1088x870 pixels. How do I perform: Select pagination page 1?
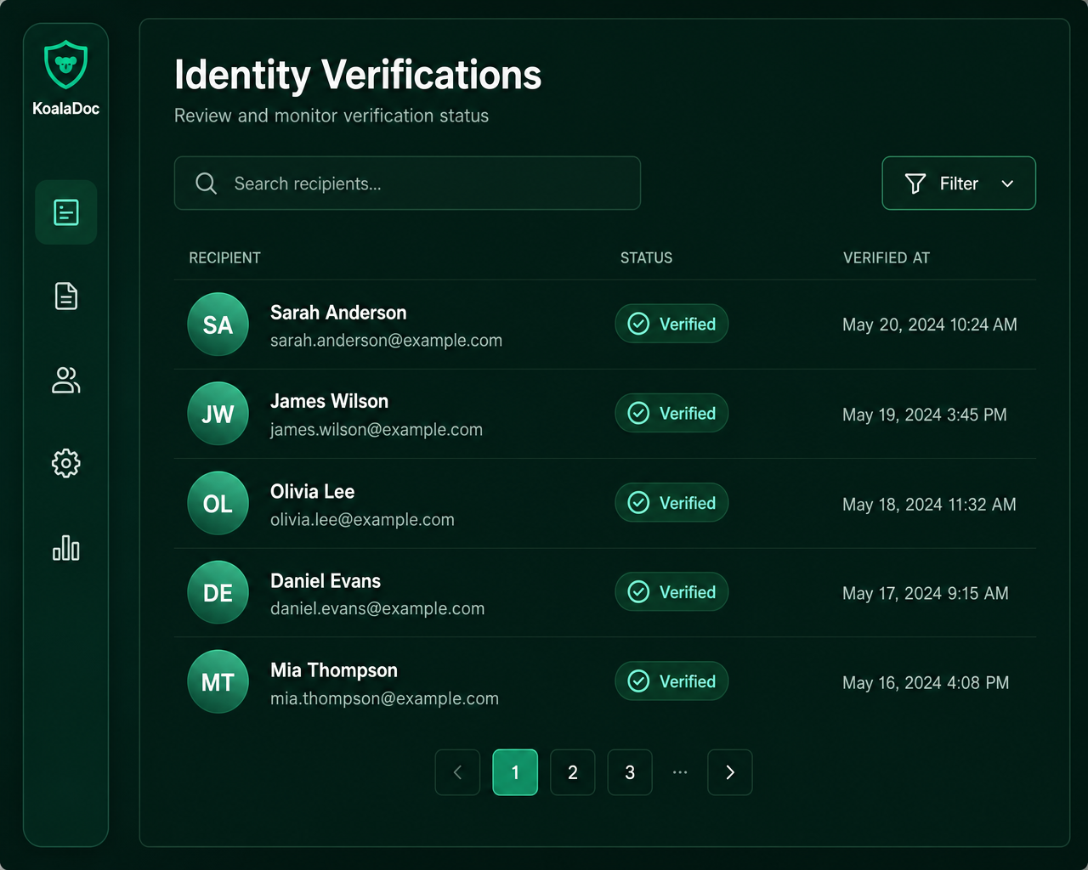515,772
